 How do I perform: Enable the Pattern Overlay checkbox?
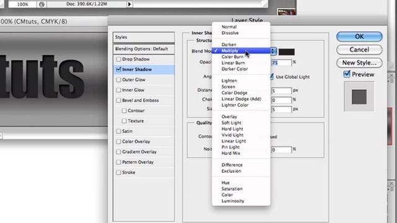tap(118, 162)
